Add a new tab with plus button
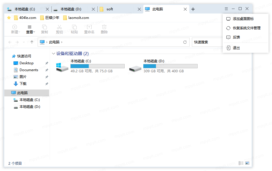 click(x=193, y=9)
